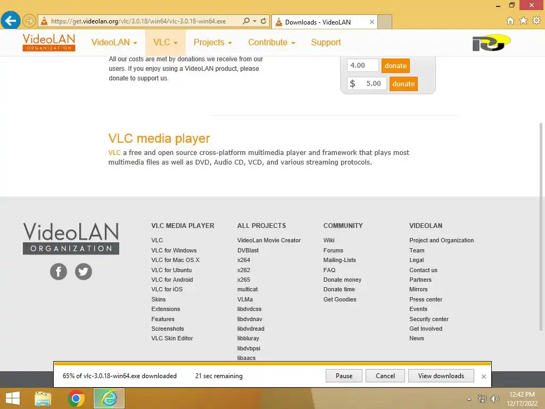Open address bar autocomplete dropdown arrow
The image size is (545, 409).
click(254, 21)
